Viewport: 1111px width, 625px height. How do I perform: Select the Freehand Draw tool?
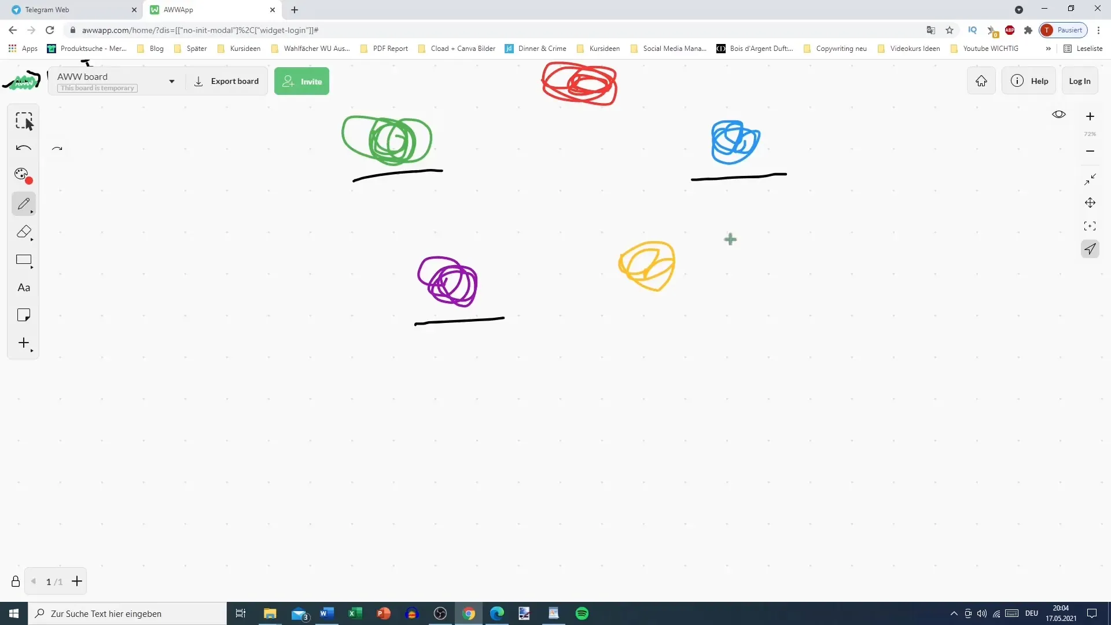[24, 204]
